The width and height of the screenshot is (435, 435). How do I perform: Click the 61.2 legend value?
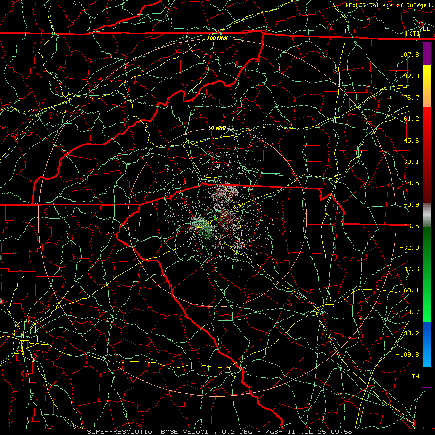[x=411, y=119]
